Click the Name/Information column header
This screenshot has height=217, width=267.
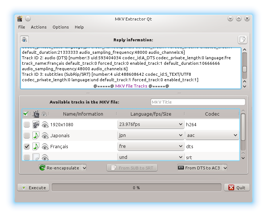coord(83,114)
